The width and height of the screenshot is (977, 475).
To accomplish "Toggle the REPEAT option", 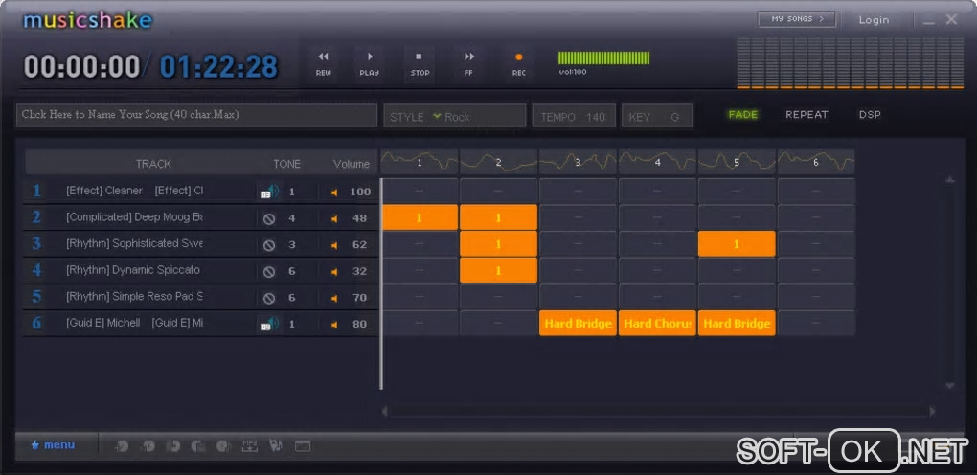I will tap(807, 115).
